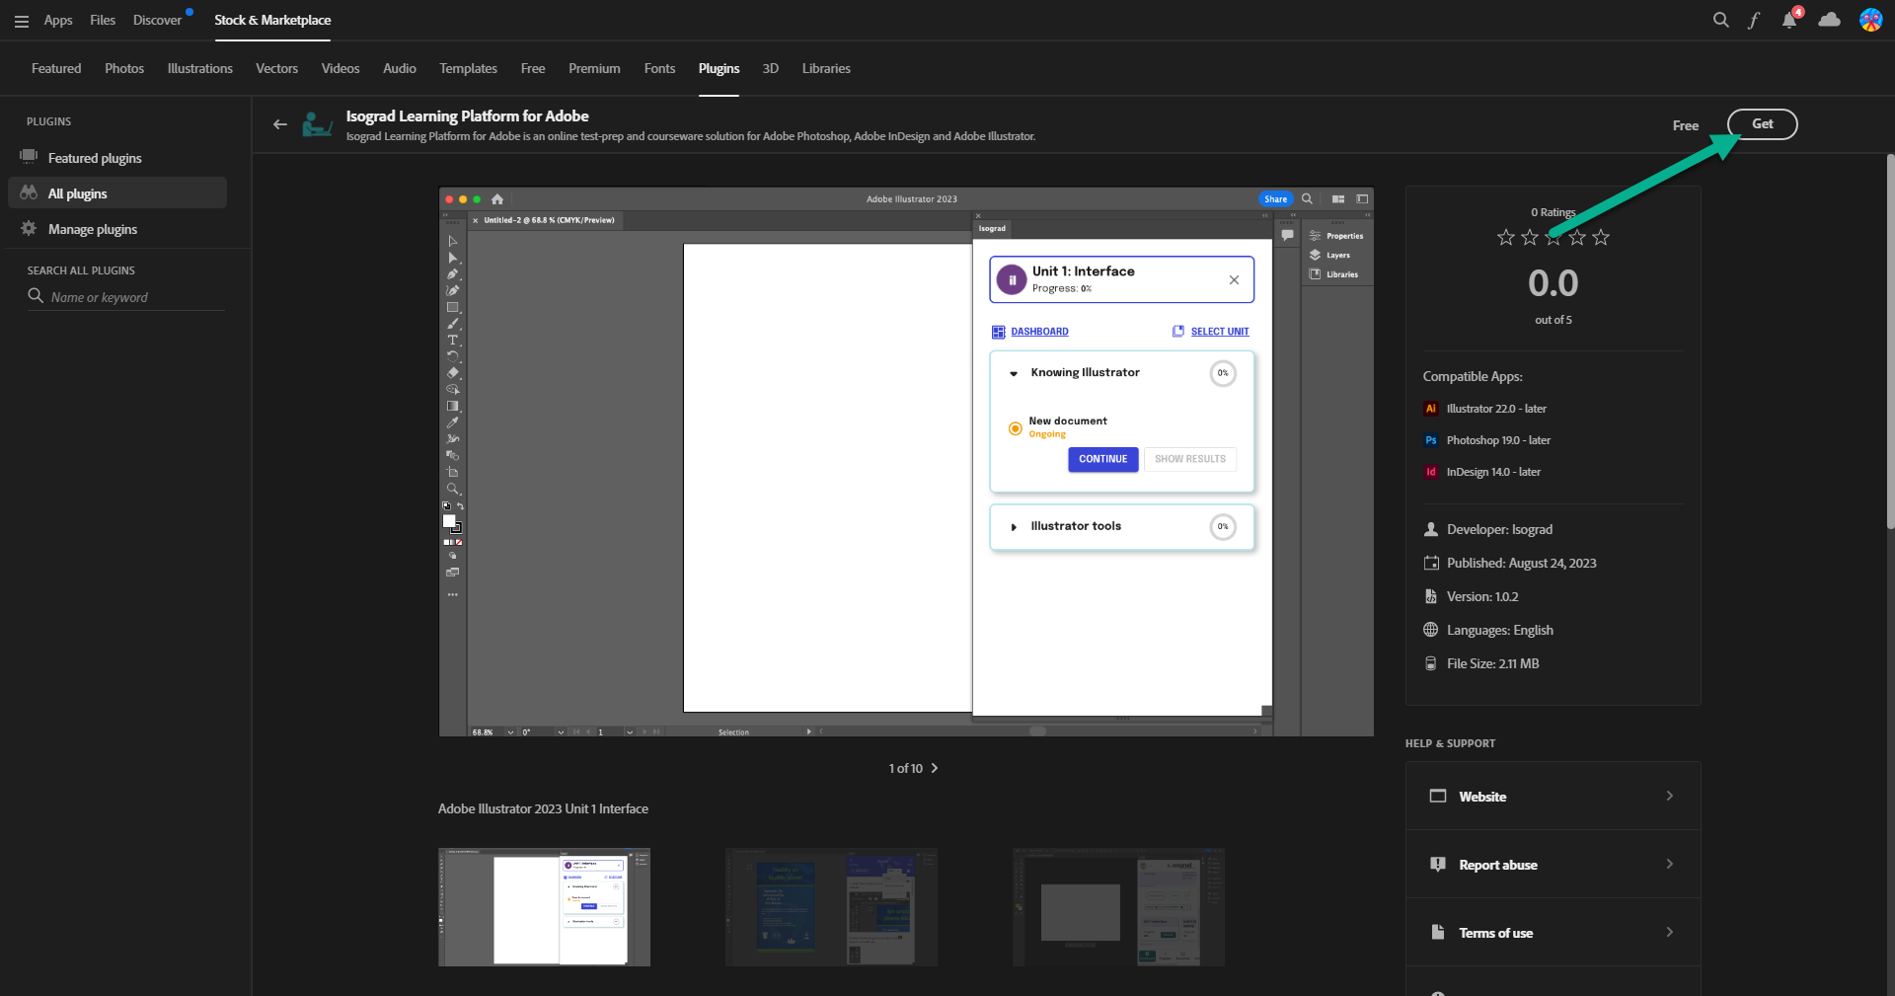The height and width of the screenshot is (996, 1895).
Task: Click the 'Published: August 24, 2023' text
Action: click(1521, 563)
